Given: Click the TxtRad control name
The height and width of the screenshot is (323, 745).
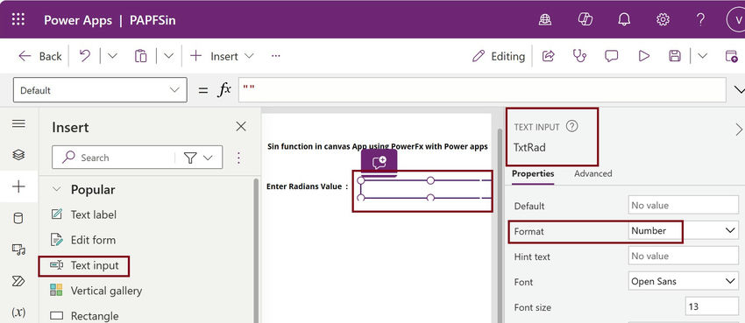Looking at the screenshot, I should click(x=529, y=148).
